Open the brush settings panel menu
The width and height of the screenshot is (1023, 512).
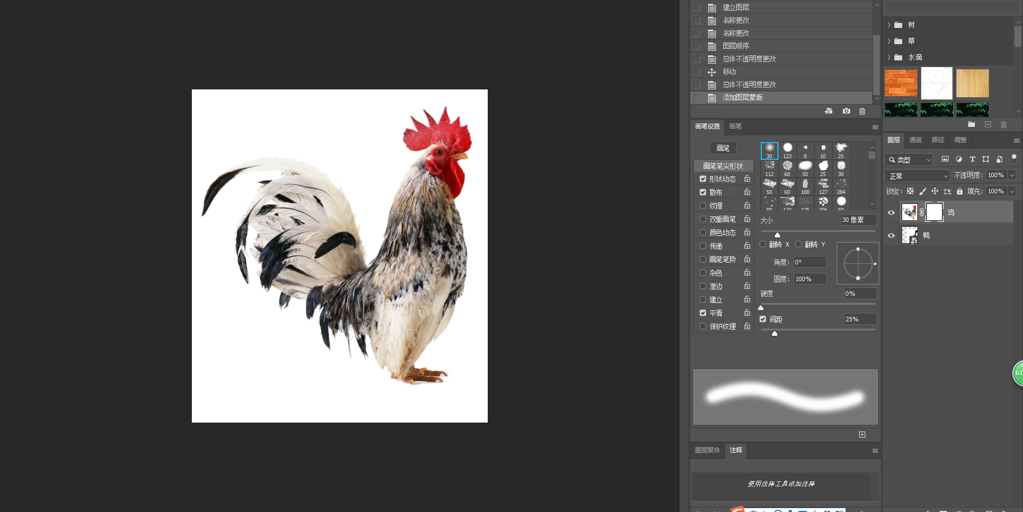pos(875,127)
